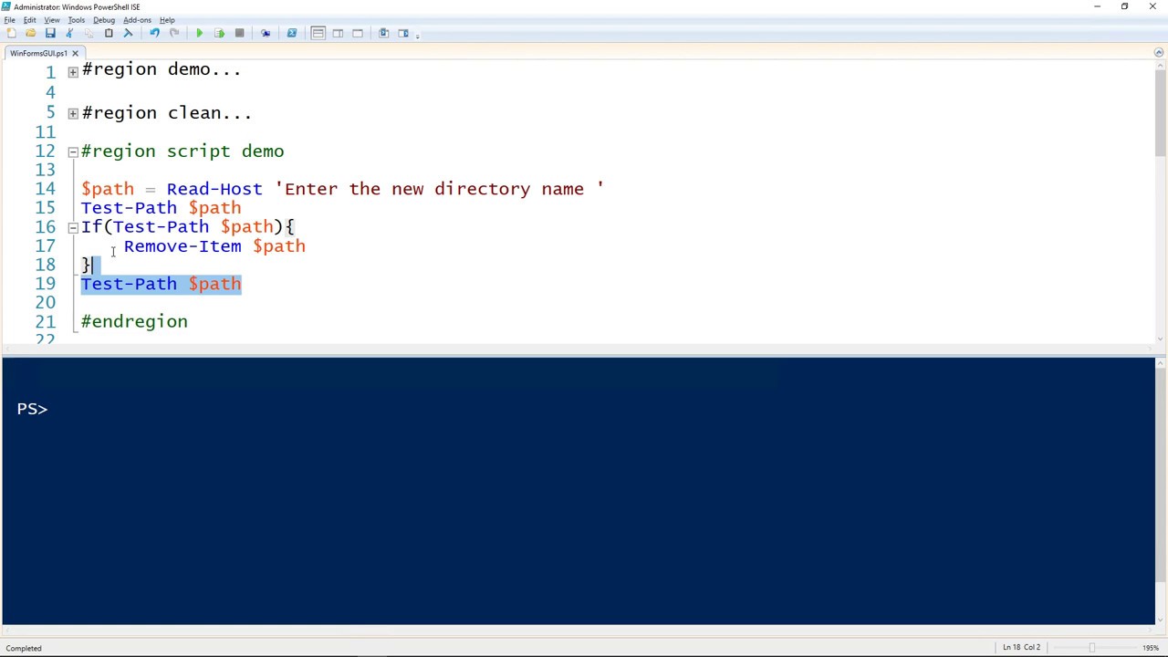Open the View menu
The width and height of the screenshot is (1168, 657).
(52, 20)
